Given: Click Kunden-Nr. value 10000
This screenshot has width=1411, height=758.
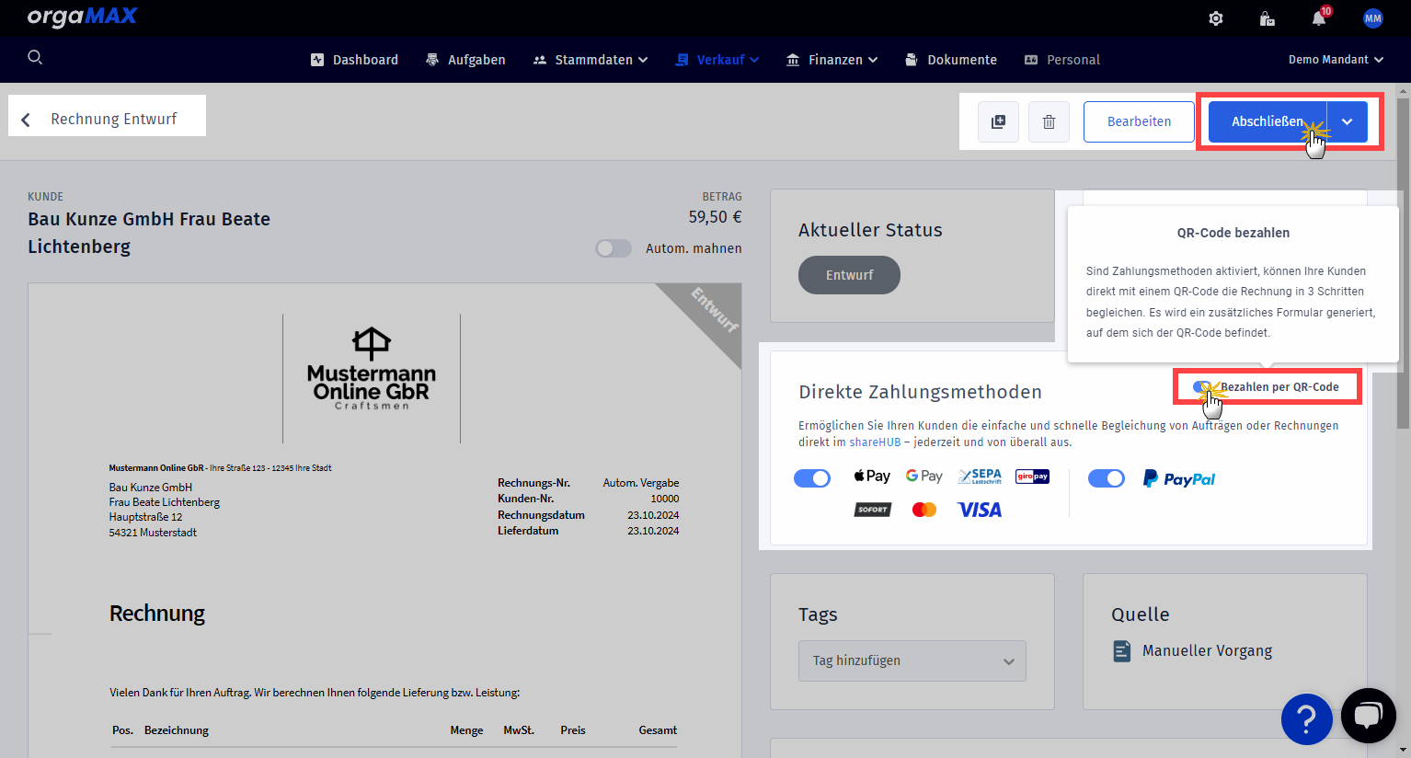Looking at the screenshot, I should (665, 499).
